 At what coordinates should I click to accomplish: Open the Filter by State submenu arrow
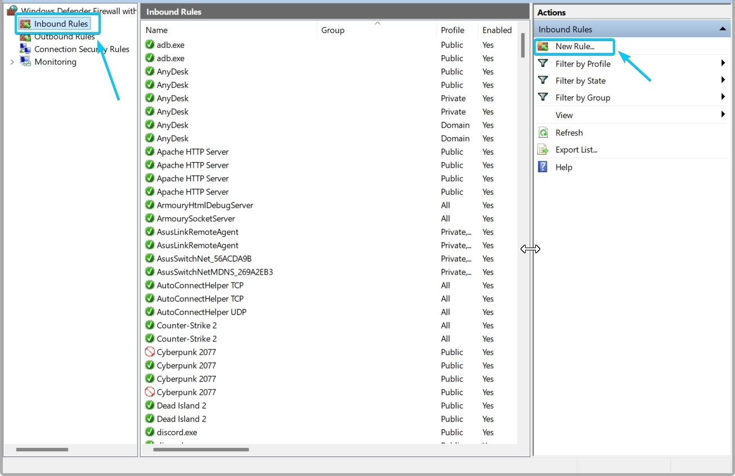(x=723, y=80)
